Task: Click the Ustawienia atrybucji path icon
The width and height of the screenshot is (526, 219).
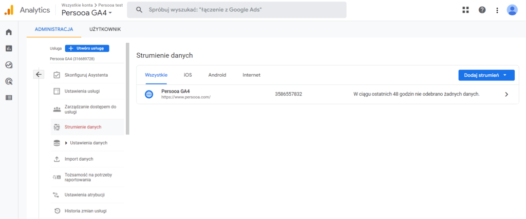Action: click(57, 194)
